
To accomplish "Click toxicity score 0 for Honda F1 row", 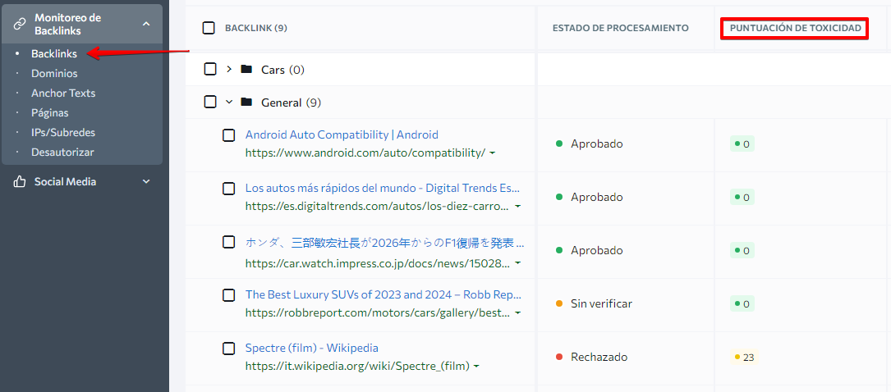I will (742, 251).
